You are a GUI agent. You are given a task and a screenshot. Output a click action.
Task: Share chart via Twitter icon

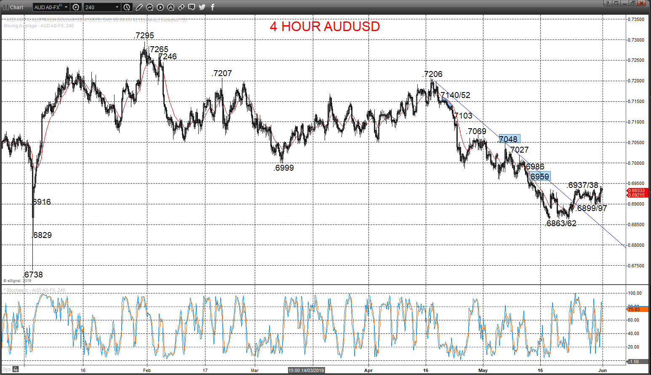pos(202,7)
